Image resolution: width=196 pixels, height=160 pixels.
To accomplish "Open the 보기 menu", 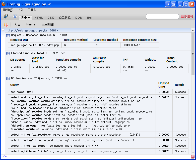I will click(20, 10).
